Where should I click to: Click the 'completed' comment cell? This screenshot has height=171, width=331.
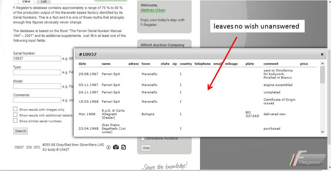pyautogui.click(x=272, y=92)
